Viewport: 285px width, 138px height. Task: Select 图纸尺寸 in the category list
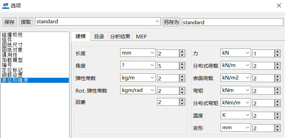tap(35, 45)
